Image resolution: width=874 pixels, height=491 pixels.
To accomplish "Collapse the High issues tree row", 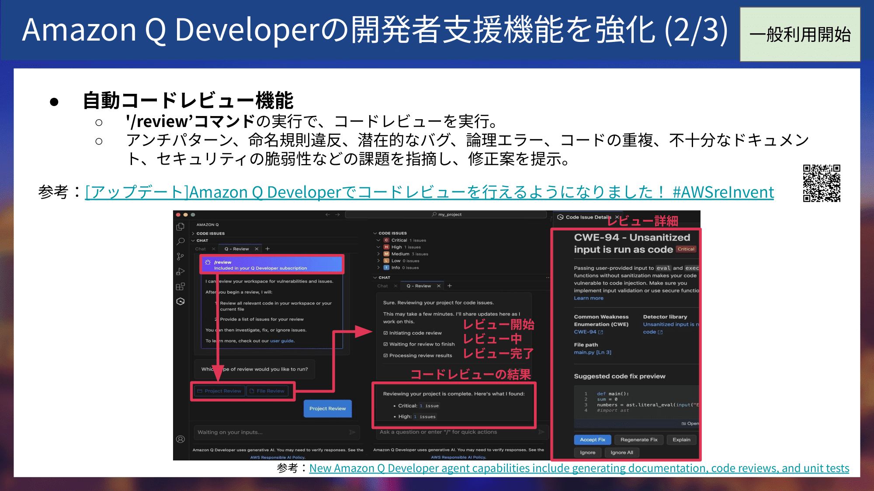I will pos(378,247).
